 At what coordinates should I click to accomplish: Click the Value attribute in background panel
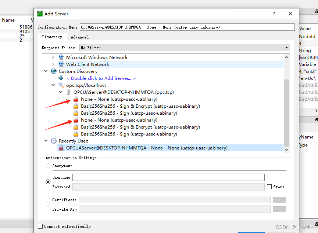[305, 29]
